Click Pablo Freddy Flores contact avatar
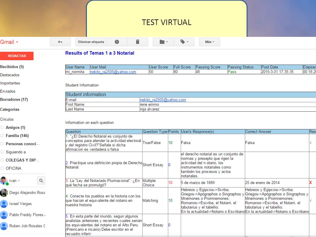 (x=4, y=215)
